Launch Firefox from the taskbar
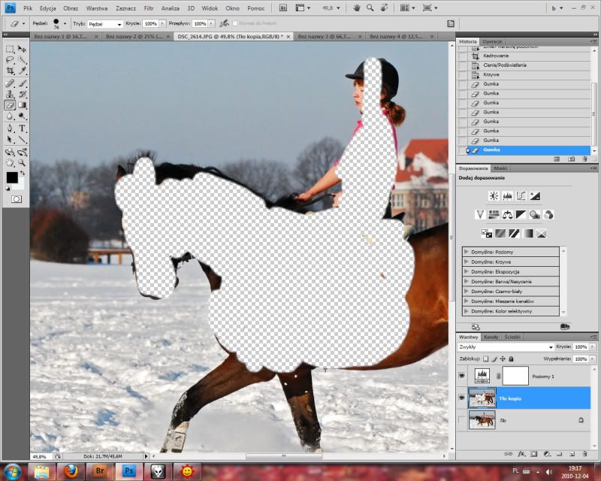601x481 pixels. 70,471
